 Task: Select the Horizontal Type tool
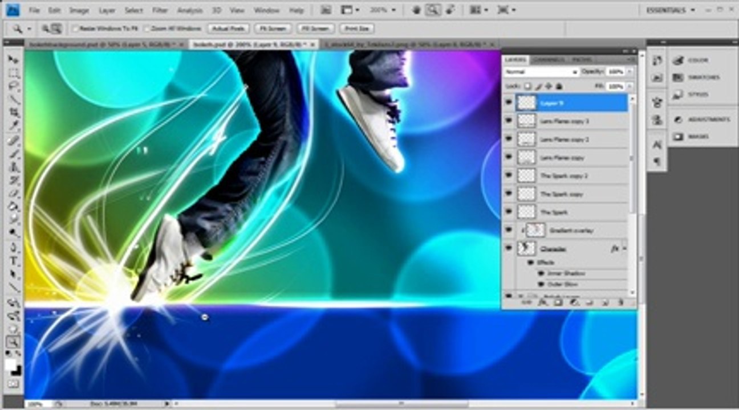point(13,261)
